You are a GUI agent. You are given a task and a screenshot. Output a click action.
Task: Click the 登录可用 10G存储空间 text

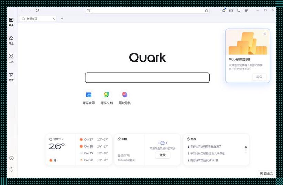(126, 158)
